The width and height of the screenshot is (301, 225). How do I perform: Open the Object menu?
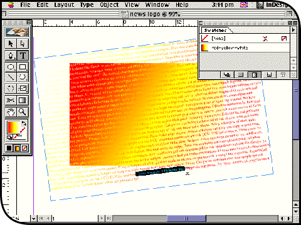[109, 4]
